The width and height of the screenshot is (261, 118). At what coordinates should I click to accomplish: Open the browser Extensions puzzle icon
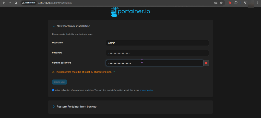click(x=236, y=3)
